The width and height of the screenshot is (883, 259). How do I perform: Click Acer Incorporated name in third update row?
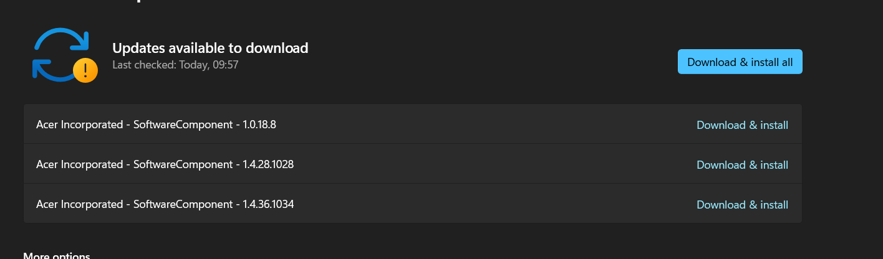tap(79, 204)
